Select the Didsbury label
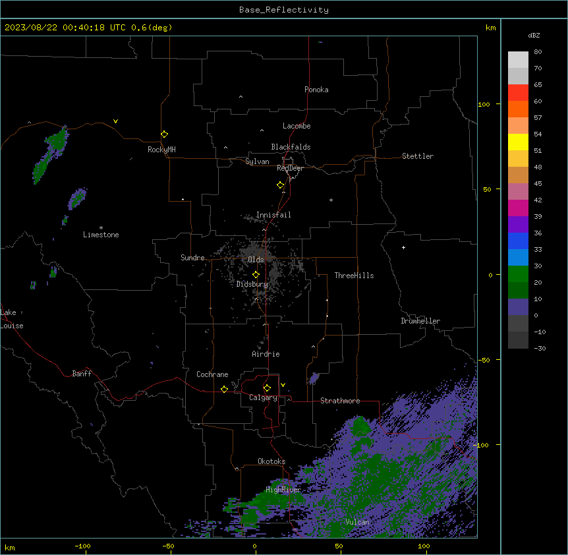 coord(252,284)
